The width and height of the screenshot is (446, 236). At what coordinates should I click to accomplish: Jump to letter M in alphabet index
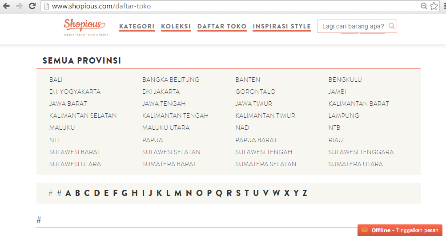point(178,193)
